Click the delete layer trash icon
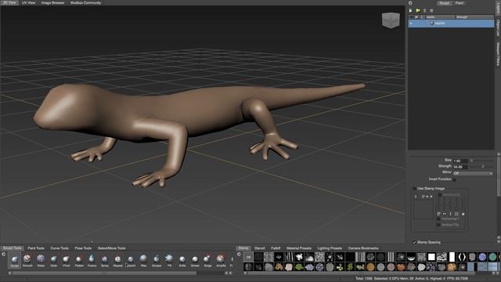Image resolution: width=501 pixels, height=282 pixels. 431,10
